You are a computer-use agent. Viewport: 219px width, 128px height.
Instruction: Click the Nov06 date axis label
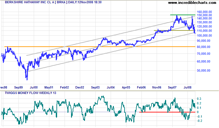tap(157, 87)
